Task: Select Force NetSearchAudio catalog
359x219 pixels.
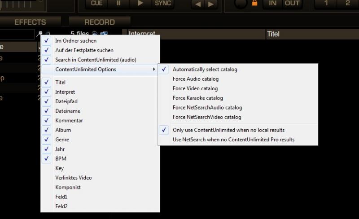Action: tap(238, 108)
